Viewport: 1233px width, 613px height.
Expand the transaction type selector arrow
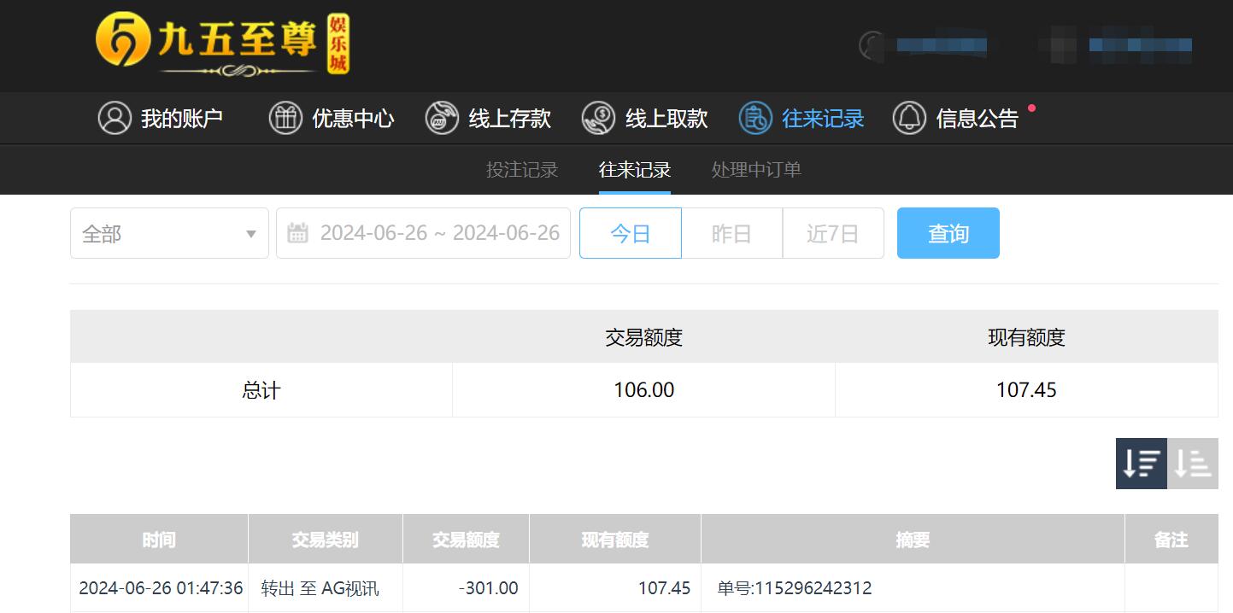point(250,232)
